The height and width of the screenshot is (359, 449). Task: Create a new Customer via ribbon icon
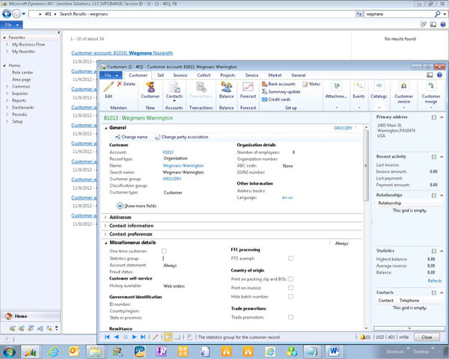coord(150,87)
